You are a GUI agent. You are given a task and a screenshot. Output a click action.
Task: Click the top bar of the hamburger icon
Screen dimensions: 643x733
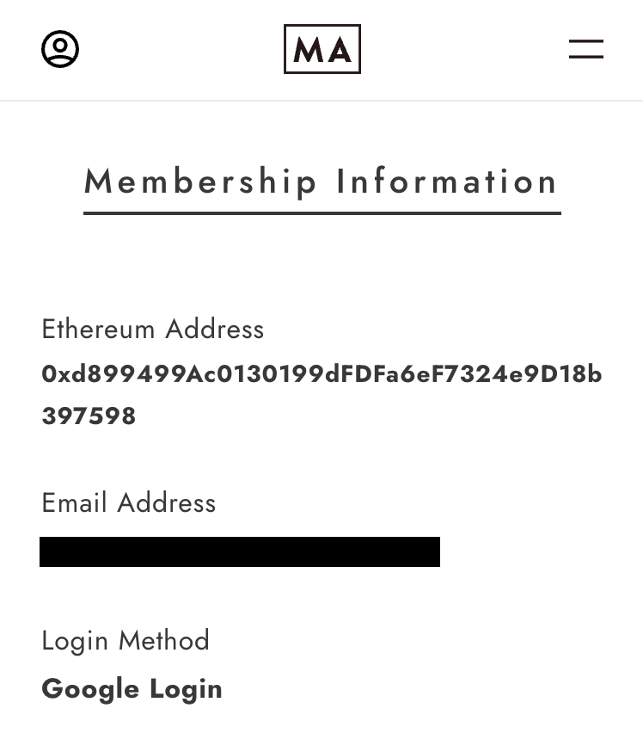pos(585,40)
